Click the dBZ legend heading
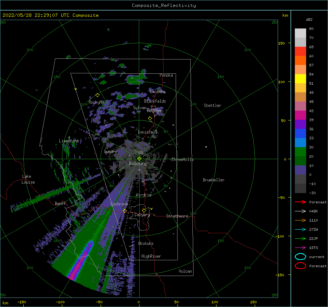The height and width of the screenshot is (307, 328). point(309,19)
